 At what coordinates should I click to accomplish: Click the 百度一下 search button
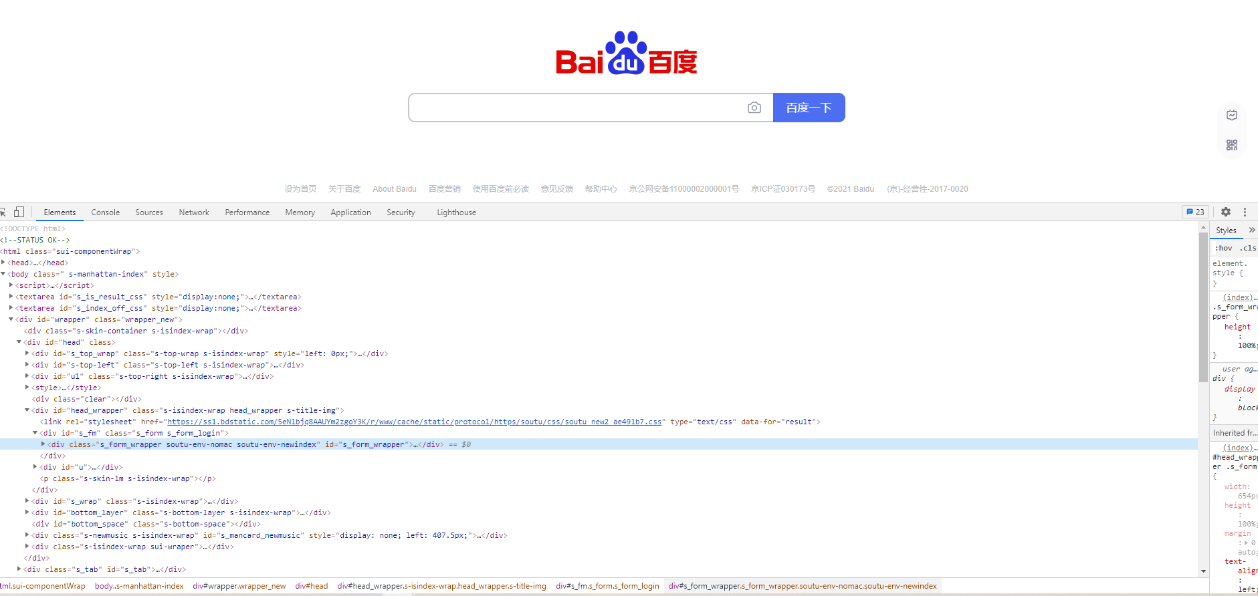[x=809, y=108]
